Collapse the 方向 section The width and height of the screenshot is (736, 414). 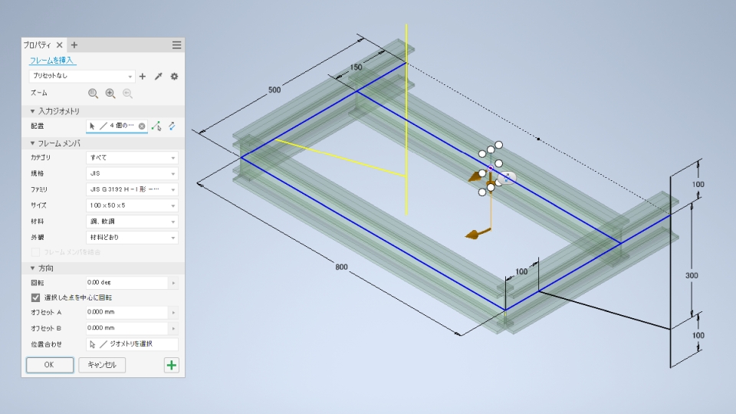33,268
